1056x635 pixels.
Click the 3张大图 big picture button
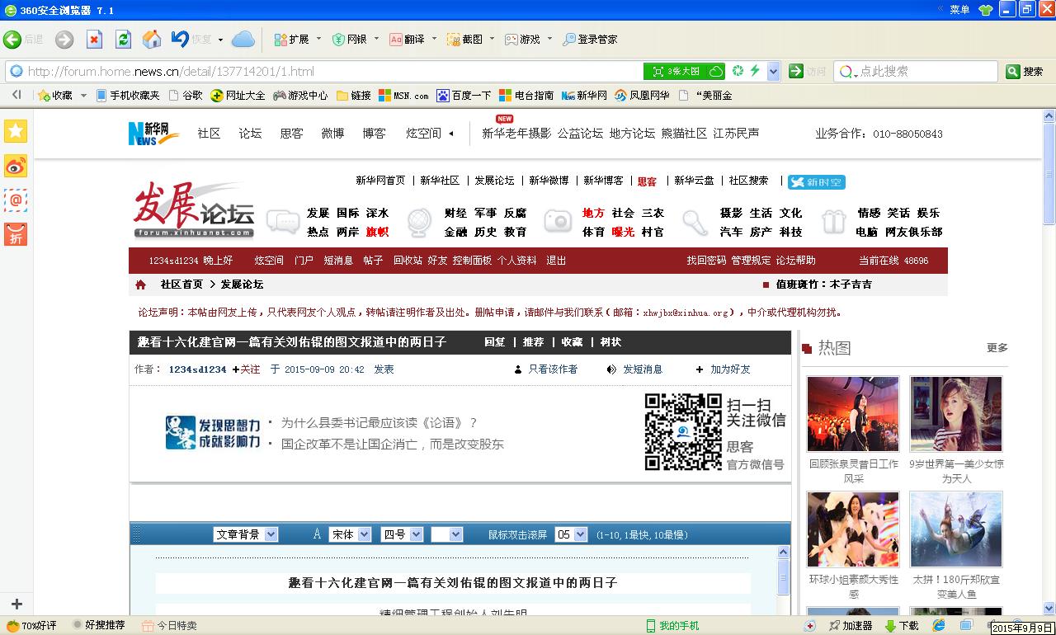(x=685, y=72)
